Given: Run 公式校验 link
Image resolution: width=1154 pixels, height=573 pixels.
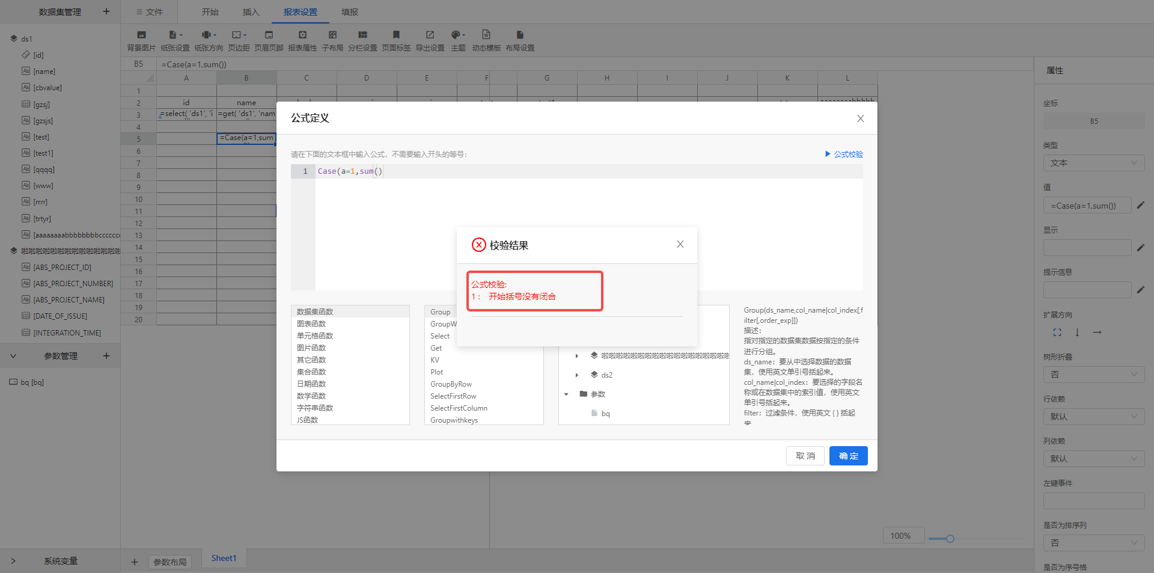Looking at the screenshot, I should pos(844,155).
